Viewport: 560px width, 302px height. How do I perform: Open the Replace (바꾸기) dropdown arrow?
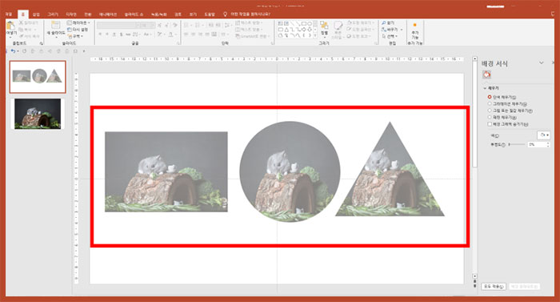(x=402, y=30)
